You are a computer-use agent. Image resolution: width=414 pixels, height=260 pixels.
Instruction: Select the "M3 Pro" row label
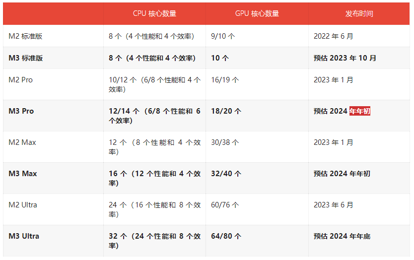pos(21,111)
